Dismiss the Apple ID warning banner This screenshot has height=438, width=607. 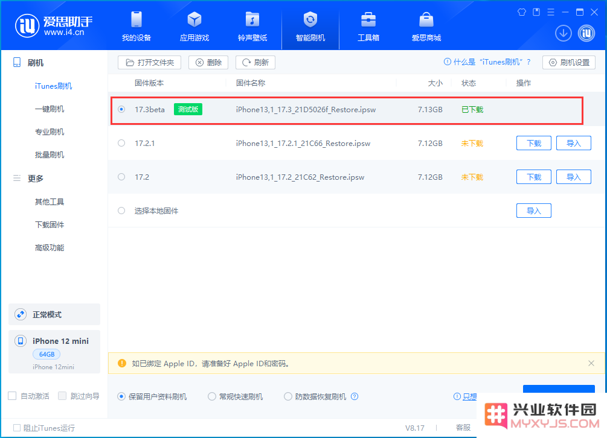click(x=591, y=363)
